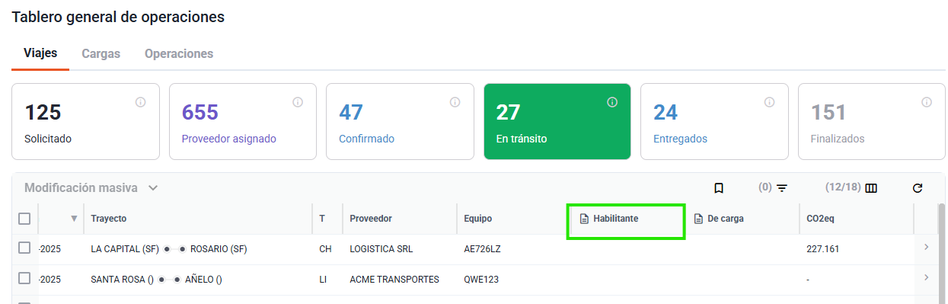The image size is (948, 304).
Task: Switch to the Operaciones tab
Action: pyautogui.click(x=179, y=54)
